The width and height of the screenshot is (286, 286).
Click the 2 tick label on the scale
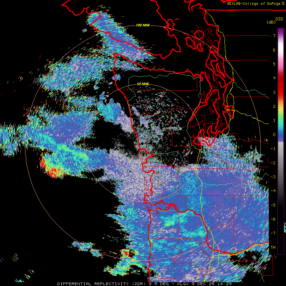pyautogui.click(x=274, y=106)
